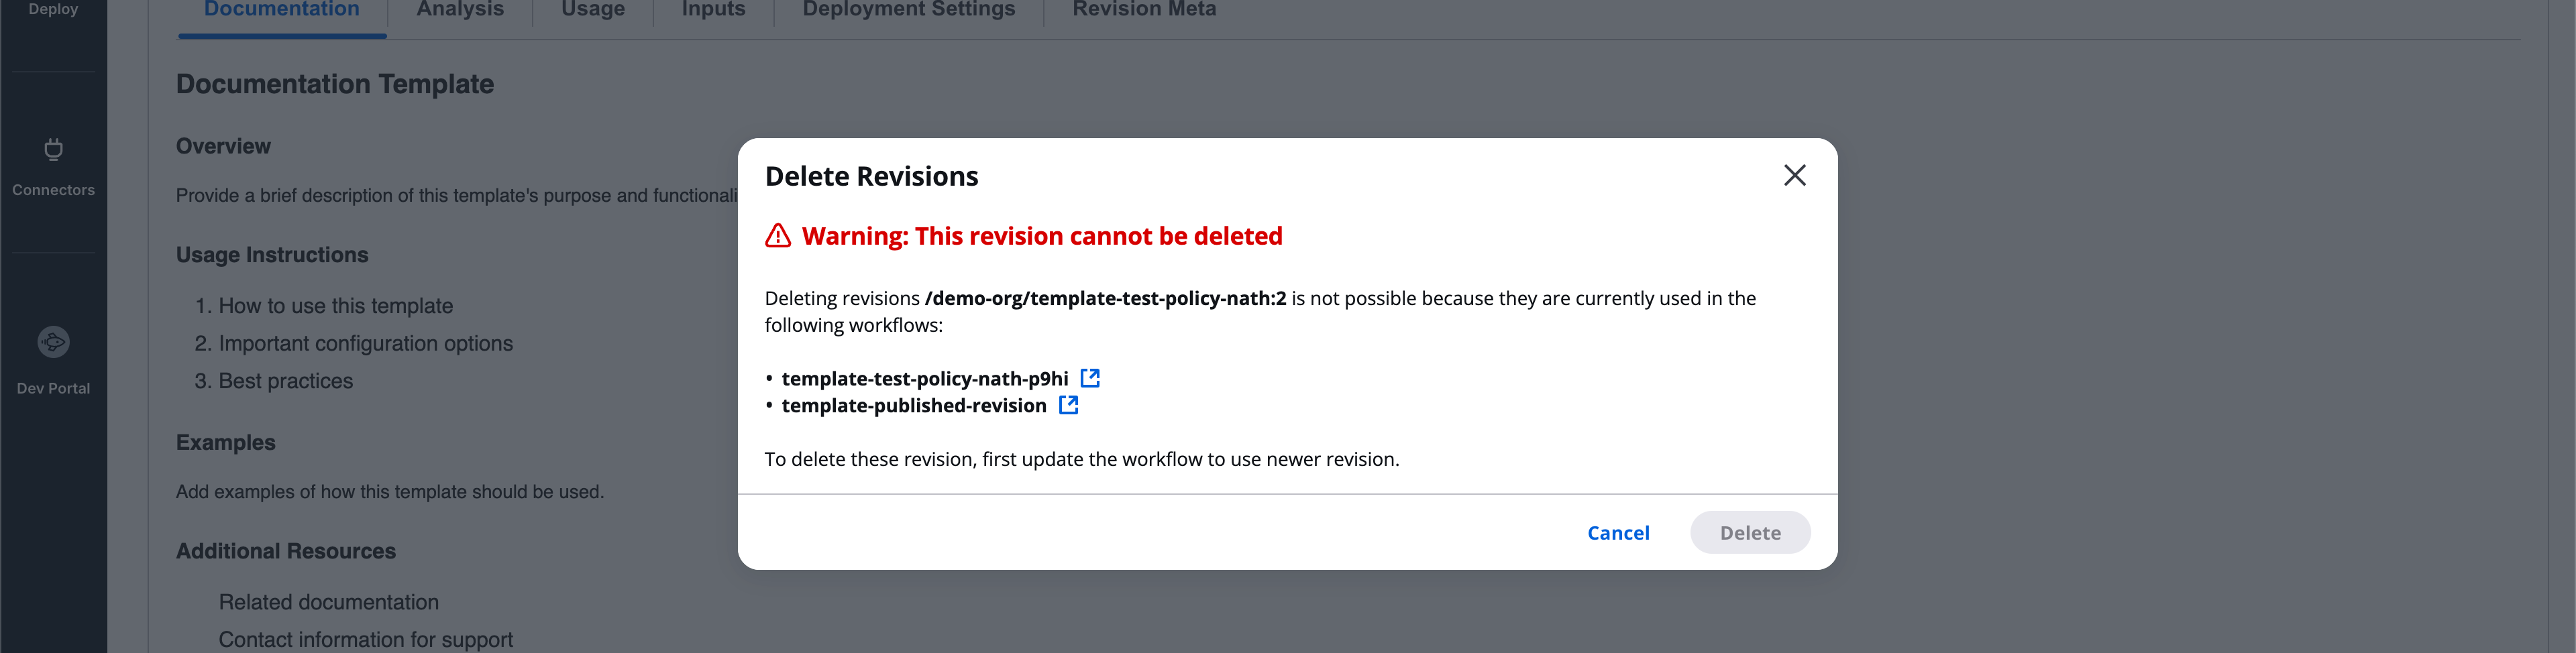
Task: Switch to the Inputs tab
Action: [x=712, y=9]
